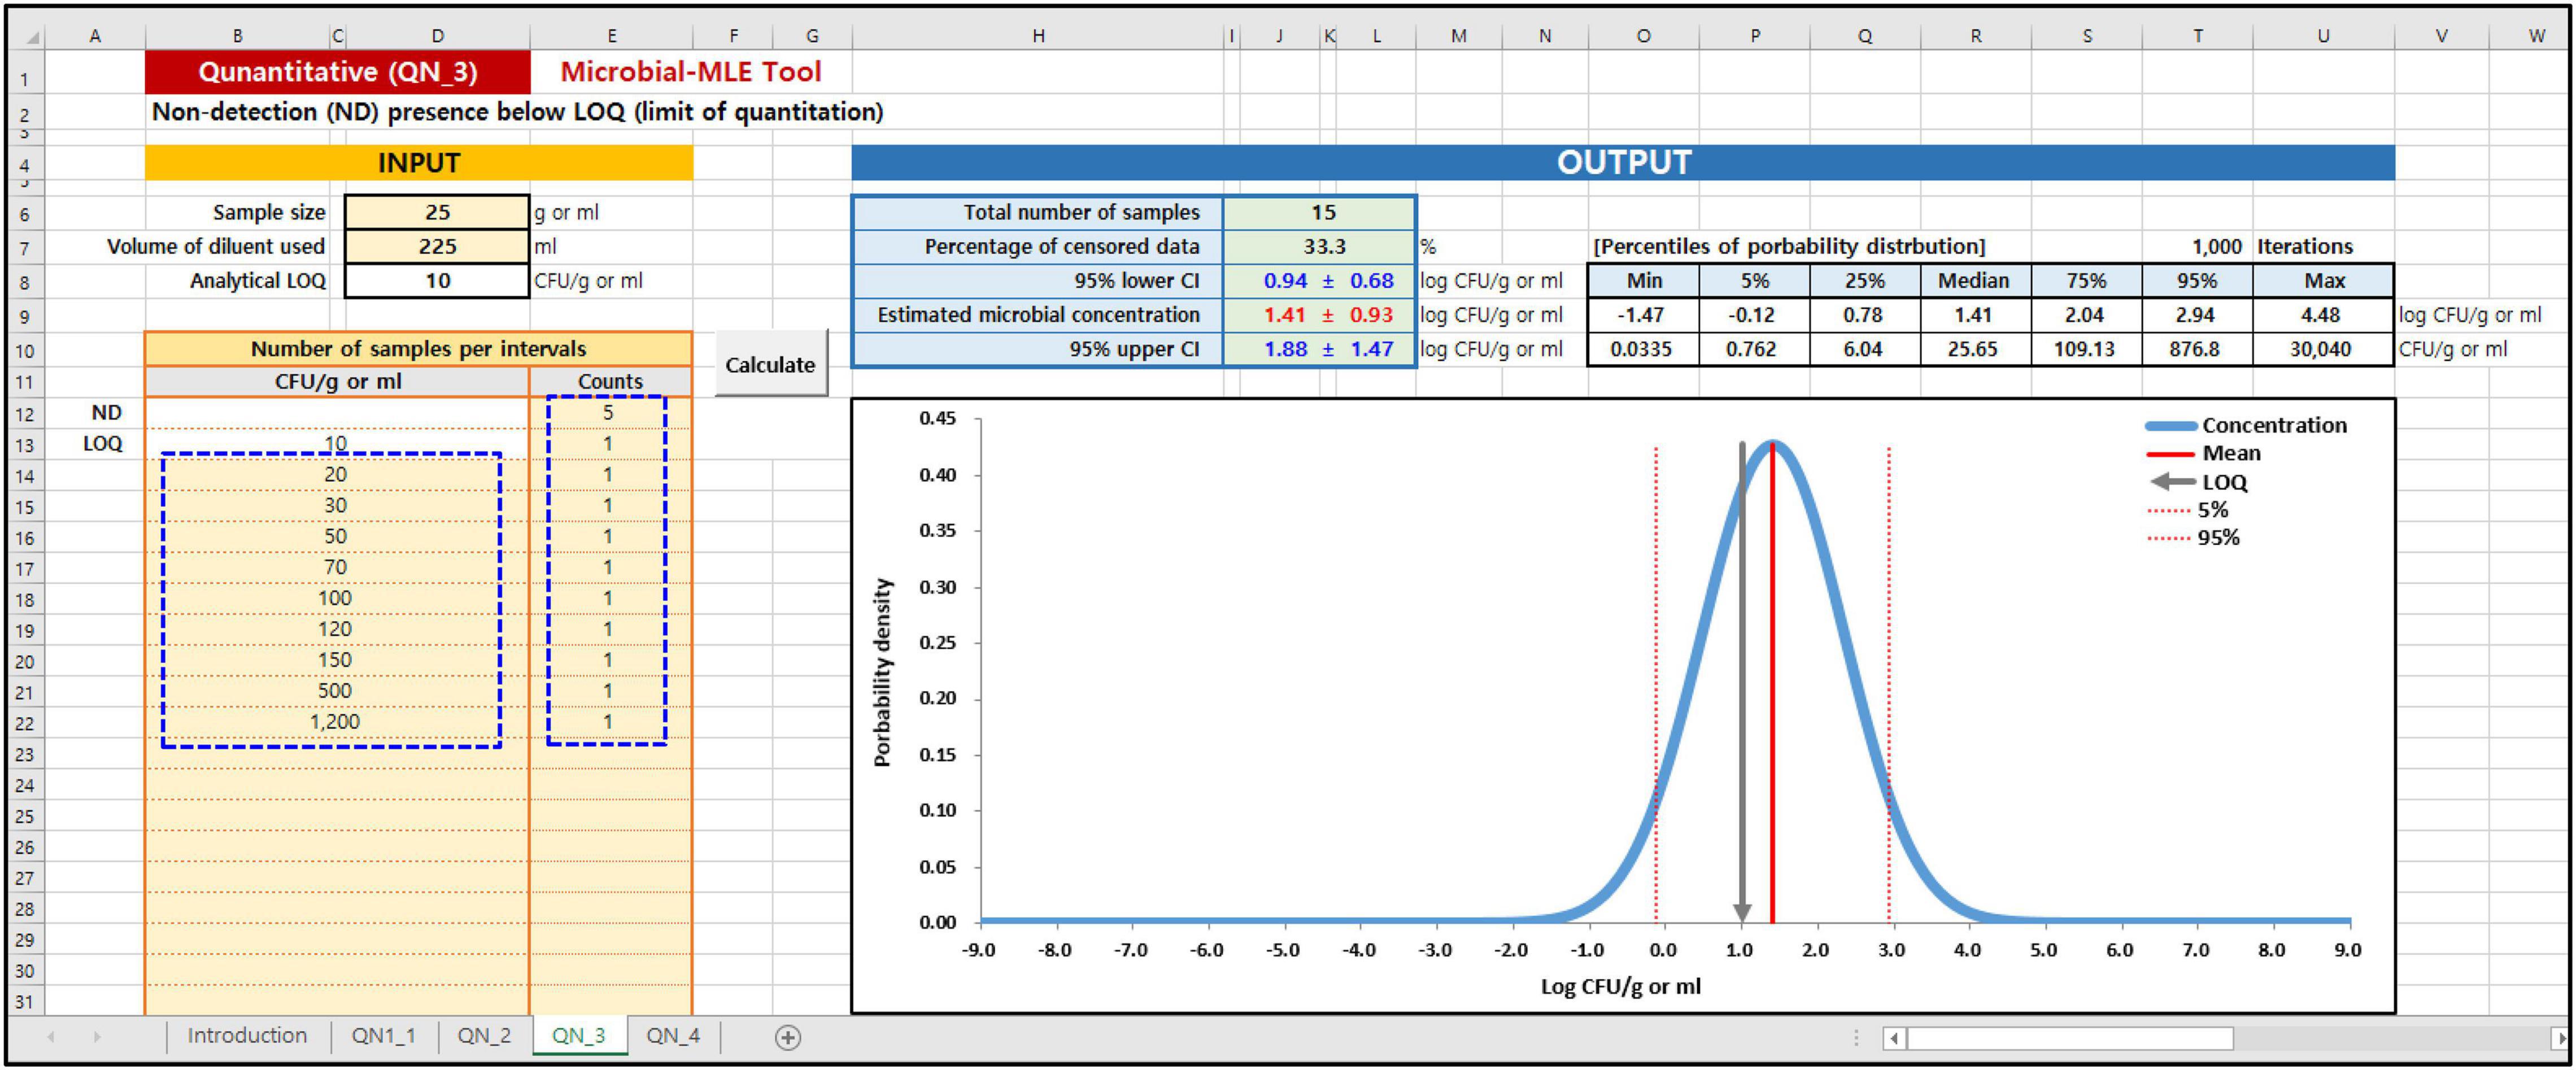Image resolution: width=2576 pixels, height=1070 pixels.
Task: Click the LOQ legend entry in chart
Action: pyautogui.click(x=2198, y=482)
